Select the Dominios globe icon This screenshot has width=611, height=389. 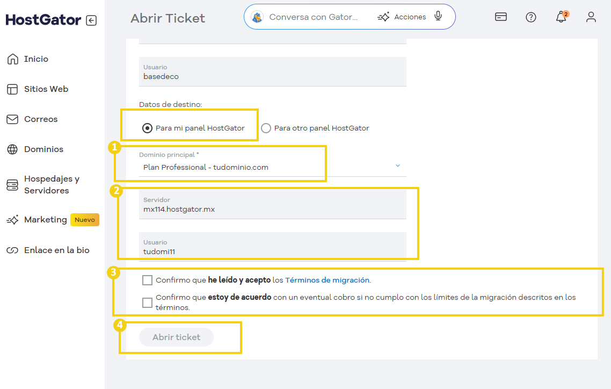[12, 149]
